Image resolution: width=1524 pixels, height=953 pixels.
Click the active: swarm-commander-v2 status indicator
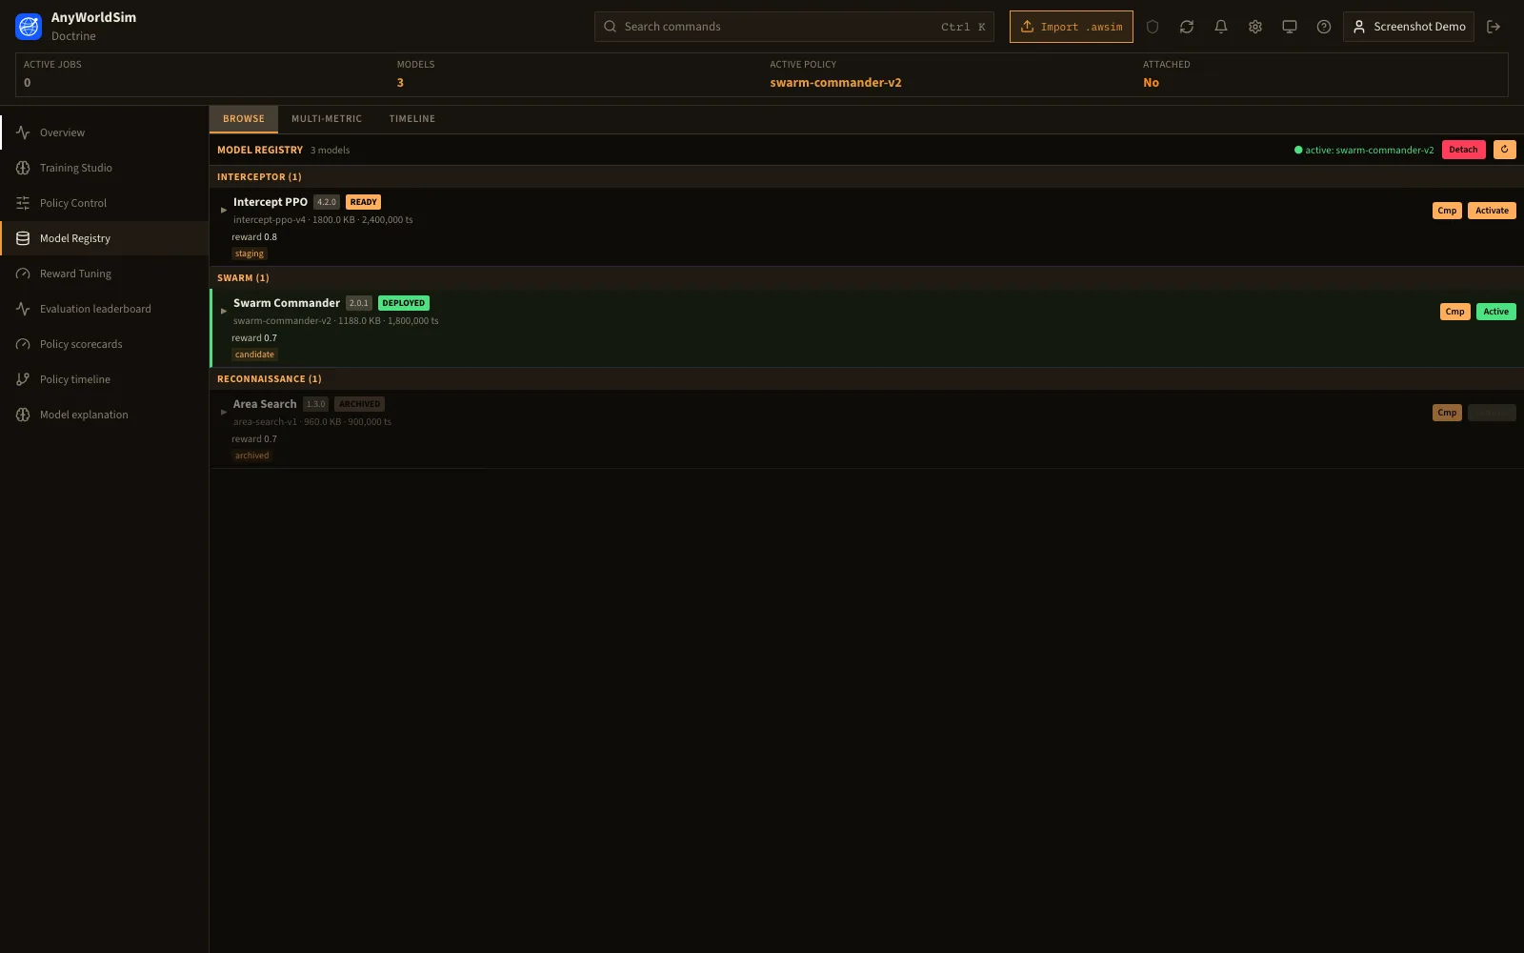coord(1364,150)
